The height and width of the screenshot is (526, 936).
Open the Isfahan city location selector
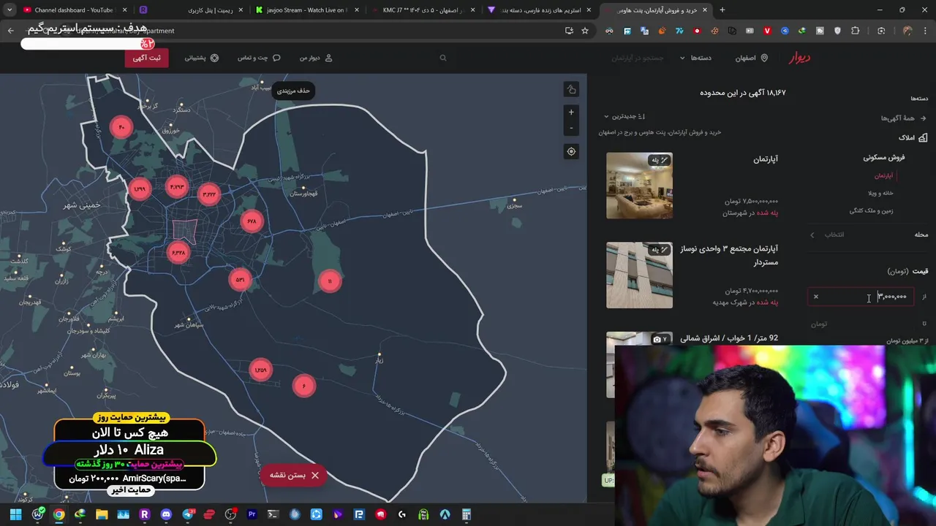pos(751,58)
